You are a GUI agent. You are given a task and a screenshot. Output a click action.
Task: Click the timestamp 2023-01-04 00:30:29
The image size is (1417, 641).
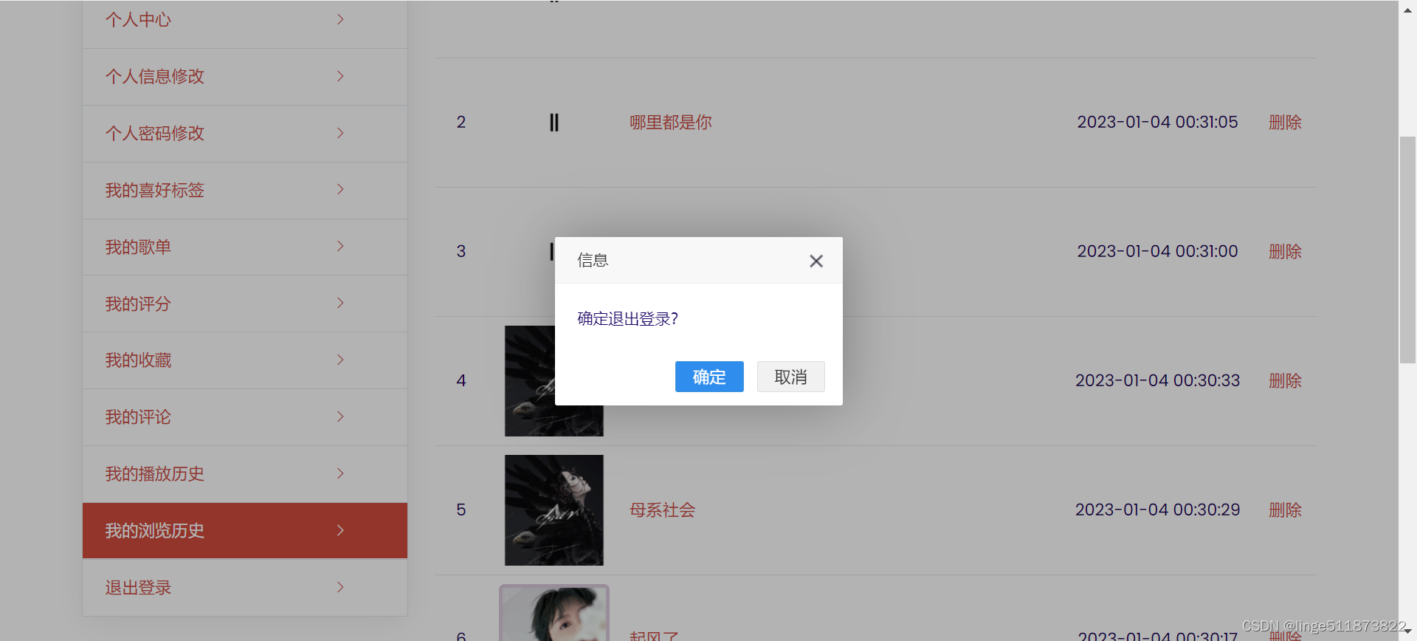click(1157, 510)
